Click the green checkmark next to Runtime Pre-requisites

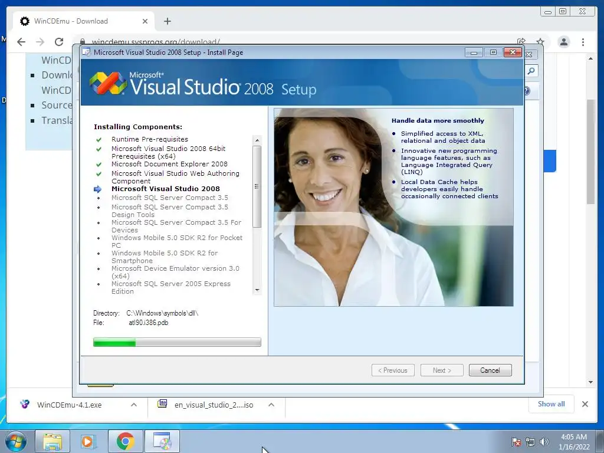pos(99,139)
